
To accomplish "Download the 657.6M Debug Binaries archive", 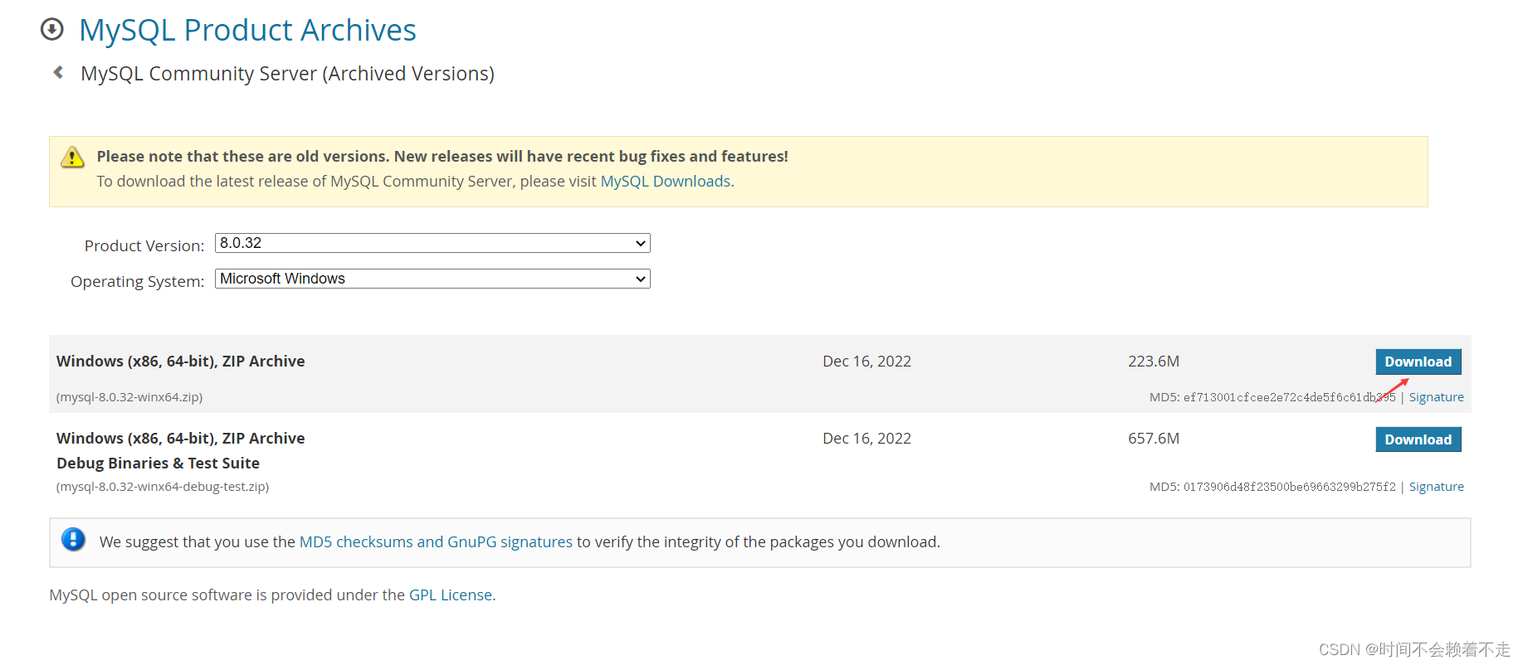I will point(1418,439).
